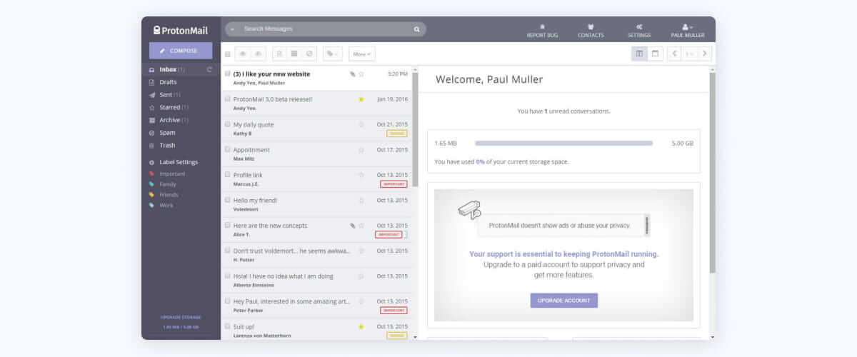Open the page number dropdown
Viewport: 857px width, 357px height.
[689, 54]
